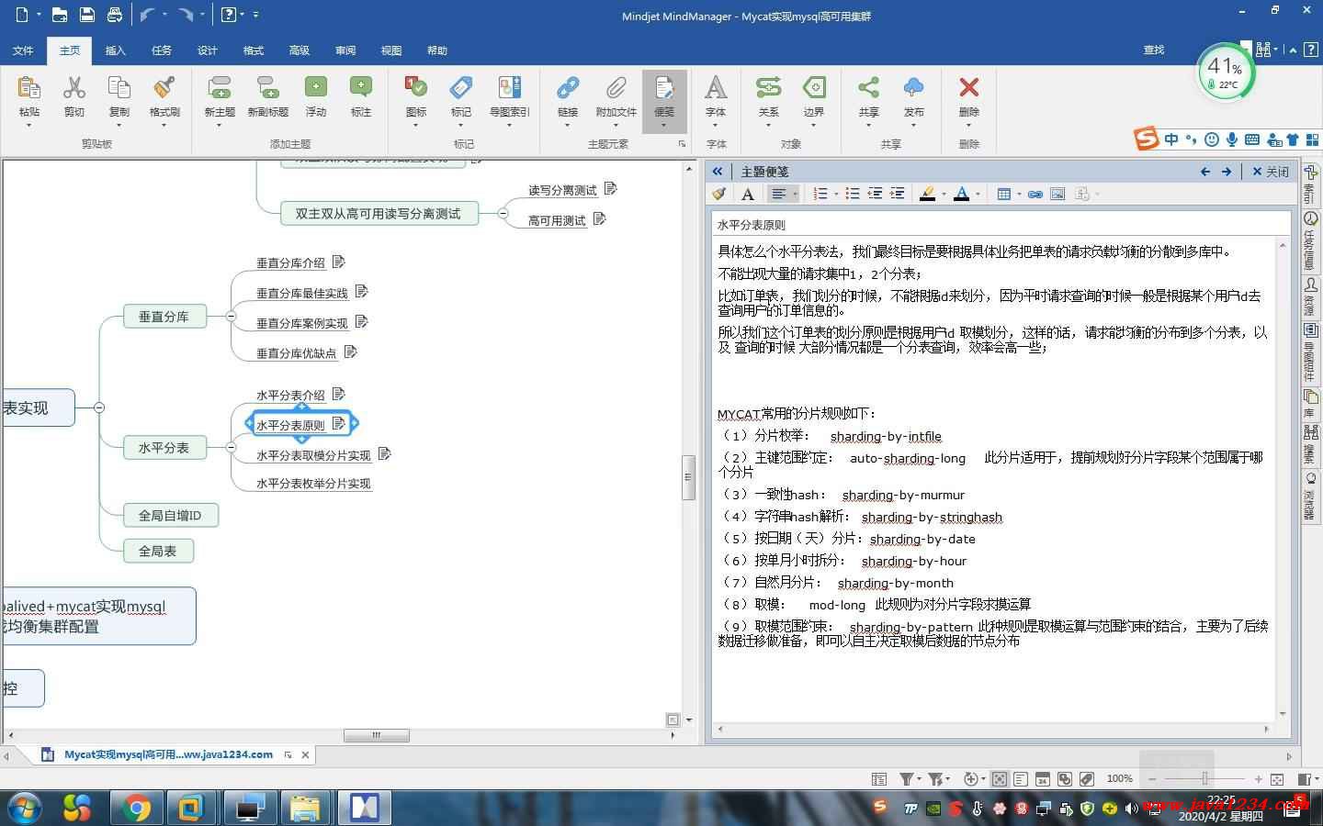Close the Mycat document tab
The height and width of the screenshot is (826, 1323).
tap(305, 754)
